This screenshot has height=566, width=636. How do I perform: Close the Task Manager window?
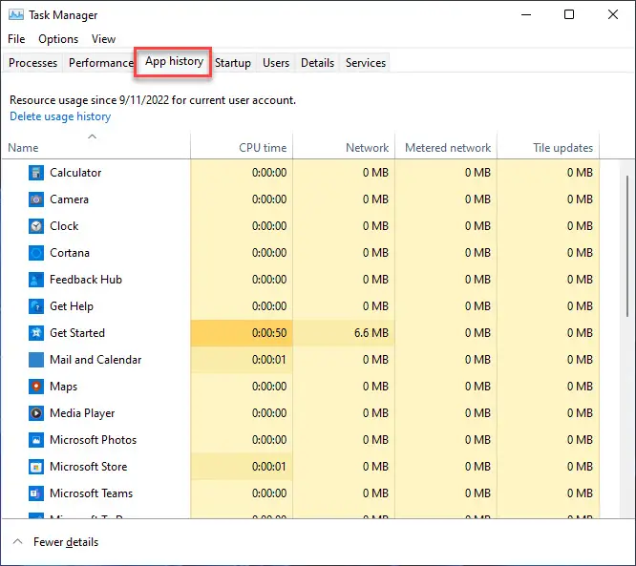613,15
